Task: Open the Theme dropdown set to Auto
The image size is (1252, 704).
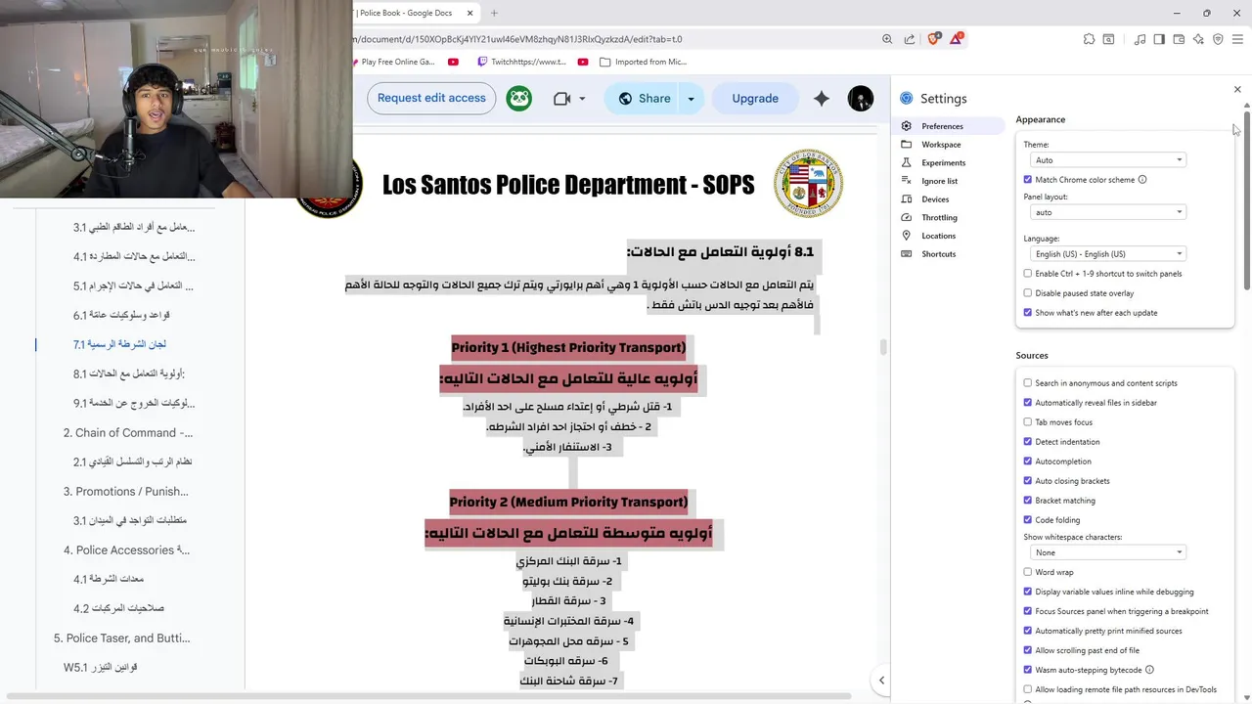Action: point(1108,160)
